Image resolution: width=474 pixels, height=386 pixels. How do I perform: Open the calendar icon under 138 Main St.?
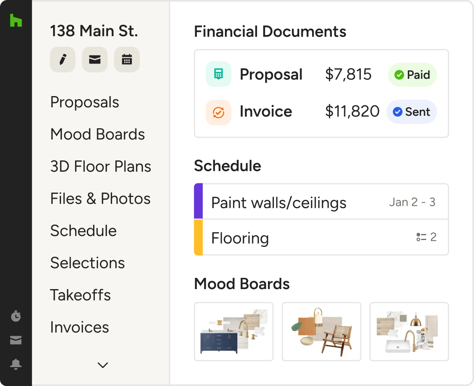pyautogui.click(x=127, y=60)
